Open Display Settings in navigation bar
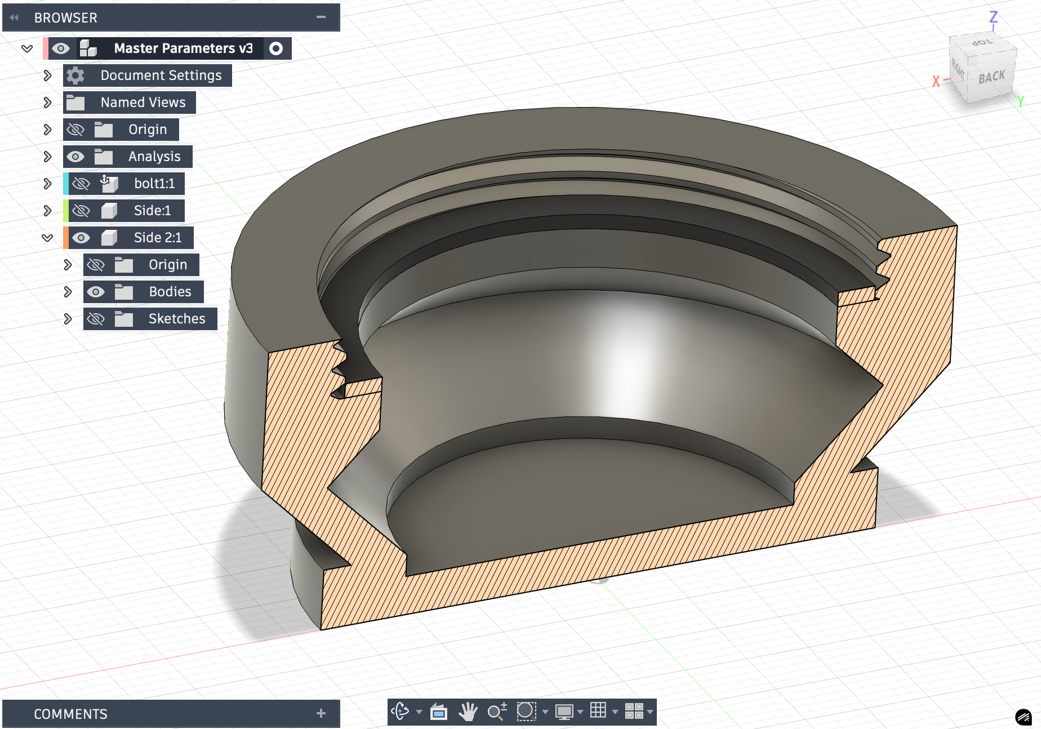 (565, 712)
